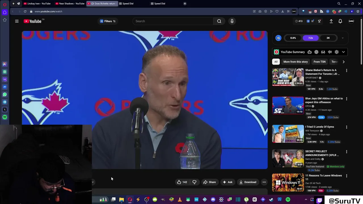The height and width of the screenshot is (204, 363).
Task: Open YouTube Summary settings gear
Action: 337,52
